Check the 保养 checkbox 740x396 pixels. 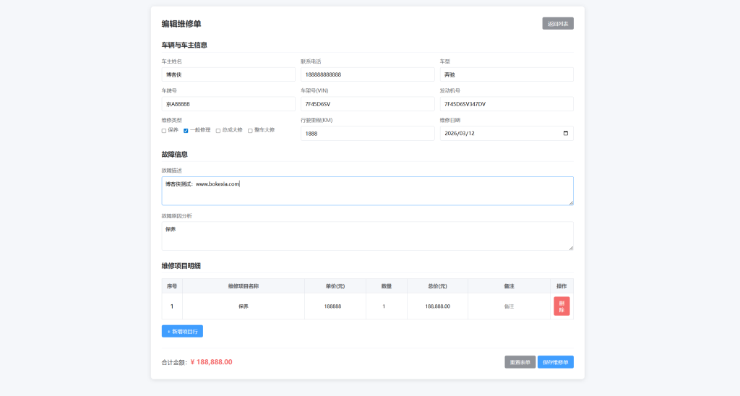[164, 131]
